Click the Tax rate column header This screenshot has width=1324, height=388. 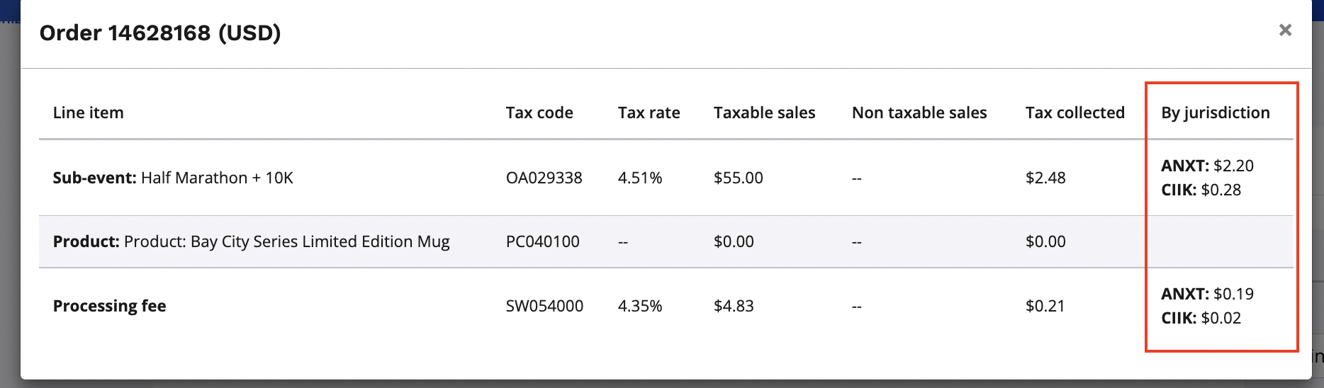click(649, 113)
